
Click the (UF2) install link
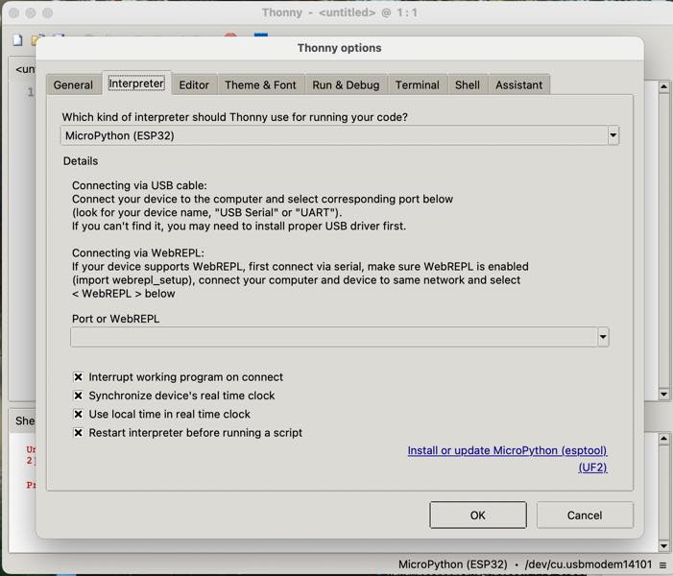tap(592, 468)
